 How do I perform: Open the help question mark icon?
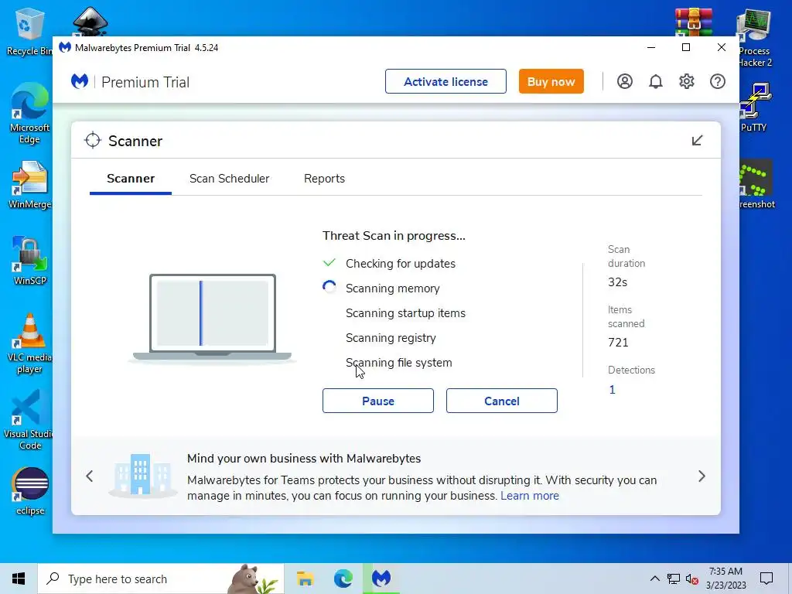(x=717, y=81)
